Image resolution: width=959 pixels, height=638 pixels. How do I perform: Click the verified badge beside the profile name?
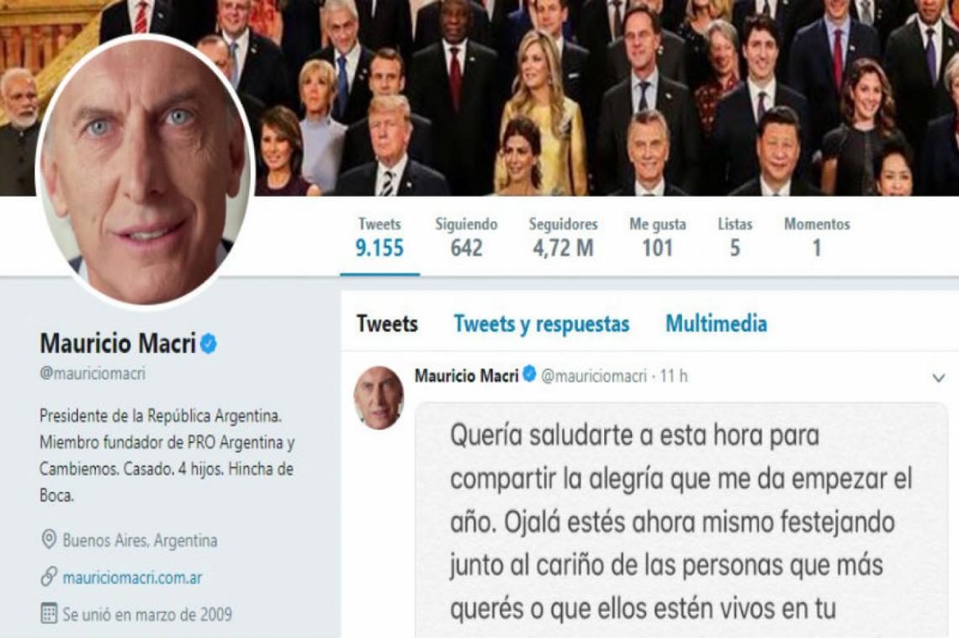(209, 344)
